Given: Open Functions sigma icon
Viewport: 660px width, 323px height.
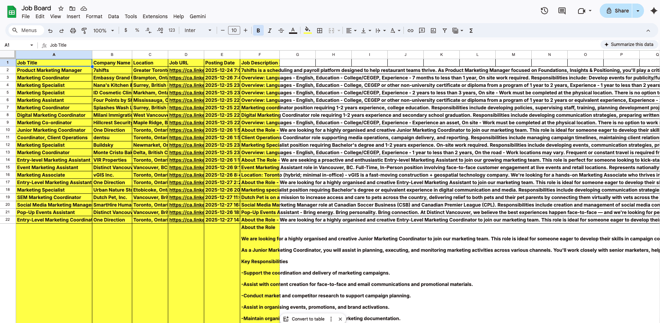Looking at the screenshot, I should coord(471,31).
